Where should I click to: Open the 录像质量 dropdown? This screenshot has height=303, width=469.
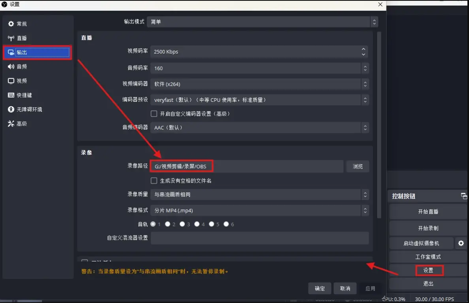(259, 195)
